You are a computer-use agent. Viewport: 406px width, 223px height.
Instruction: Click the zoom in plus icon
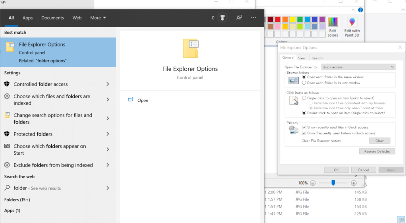point(354,183)
